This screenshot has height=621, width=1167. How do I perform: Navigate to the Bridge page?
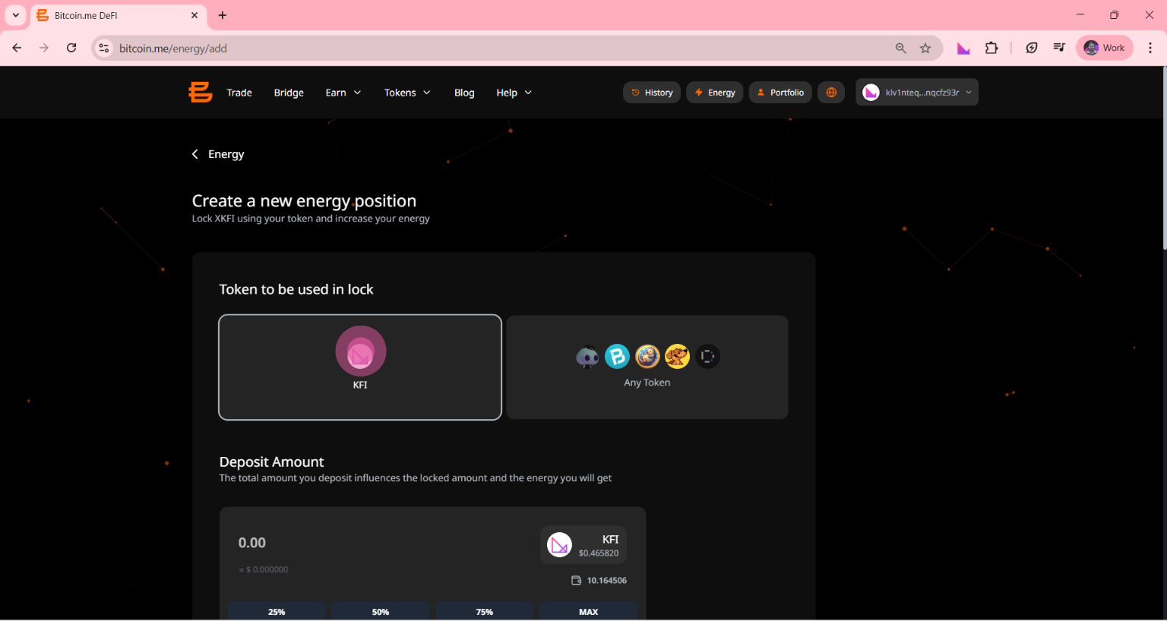[289, 93]
